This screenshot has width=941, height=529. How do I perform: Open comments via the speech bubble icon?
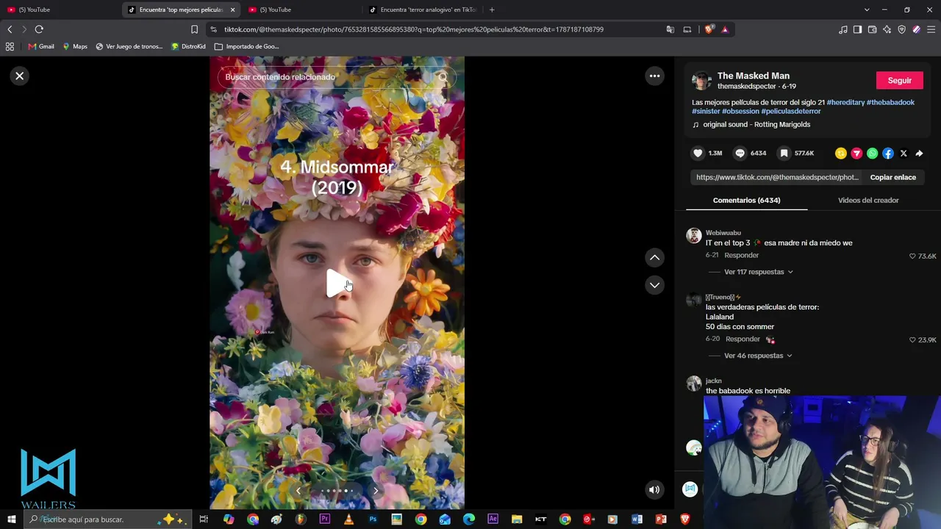pyautogui.click(x=740, y=154)
